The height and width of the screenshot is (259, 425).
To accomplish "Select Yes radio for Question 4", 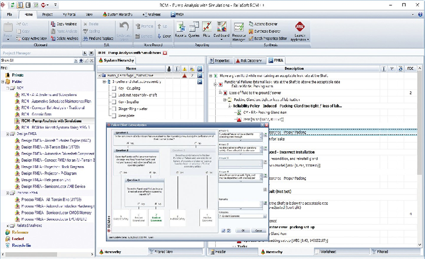I will (x=139, y=204).
